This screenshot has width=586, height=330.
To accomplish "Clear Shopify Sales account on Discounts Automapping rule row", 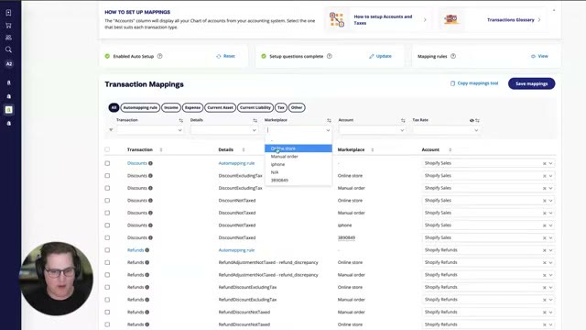I will [544, 163].
